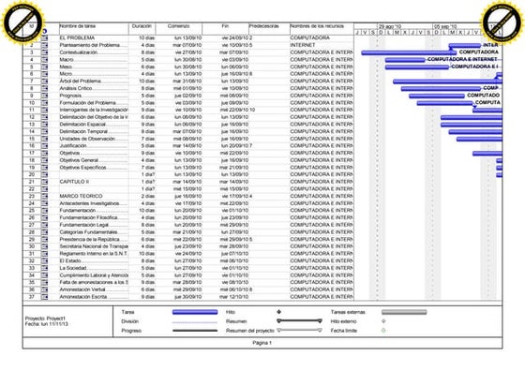Click the Hito diamond symbol in legend
Viewport: 525px width, 371px height.
click(279, 312)
